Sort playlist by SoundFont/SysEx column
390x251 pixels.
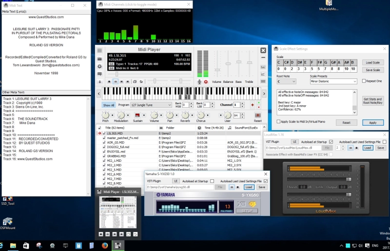pos(244,128)
